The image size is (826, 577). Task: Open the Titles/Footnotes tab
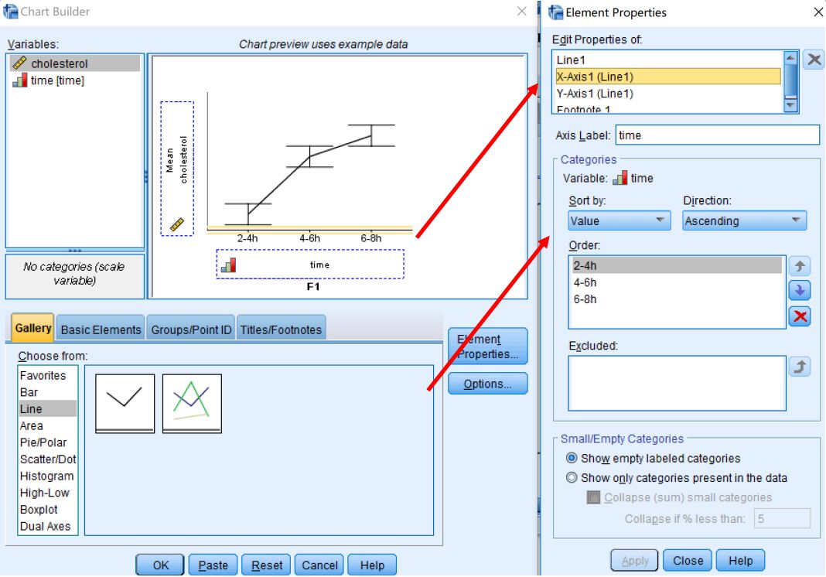[281, 329]
